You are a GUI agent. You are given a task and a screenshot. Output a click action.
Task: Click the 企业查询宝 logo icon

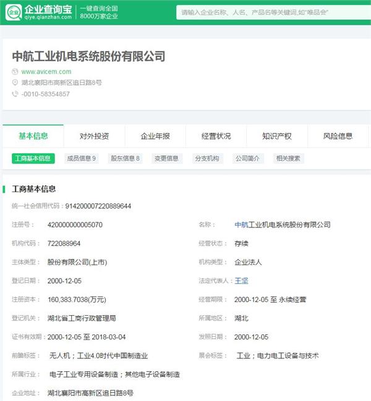click(14, 12)
